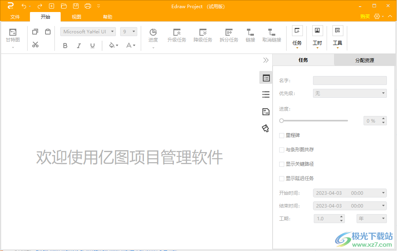
Task: Collapse the ribbon with up chevron
Action: coord(390,16)
